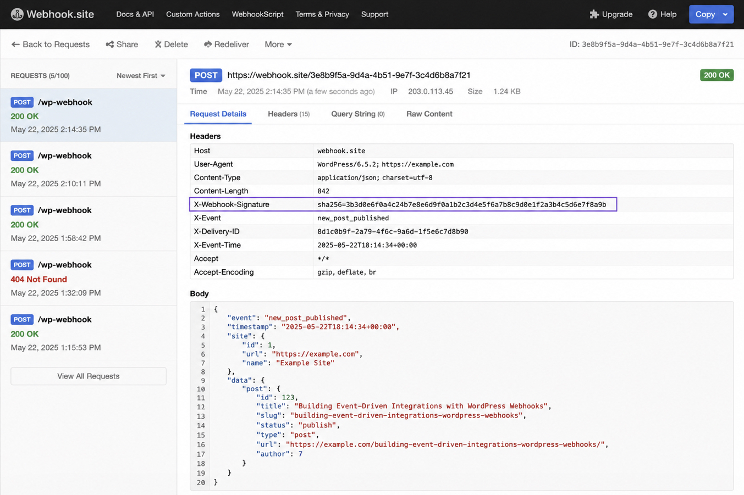
Task: Open the Newest First sort dropdown
Action: (141, 76)
